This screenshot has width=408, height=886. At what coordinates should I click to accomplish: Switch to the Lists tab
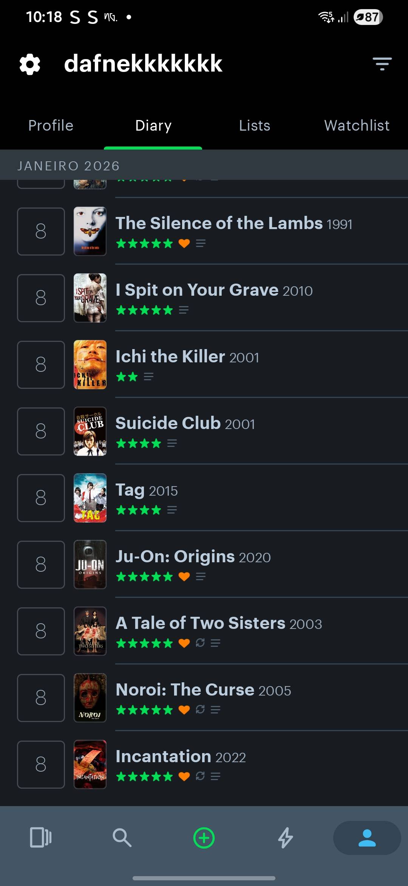pos(255,126)
